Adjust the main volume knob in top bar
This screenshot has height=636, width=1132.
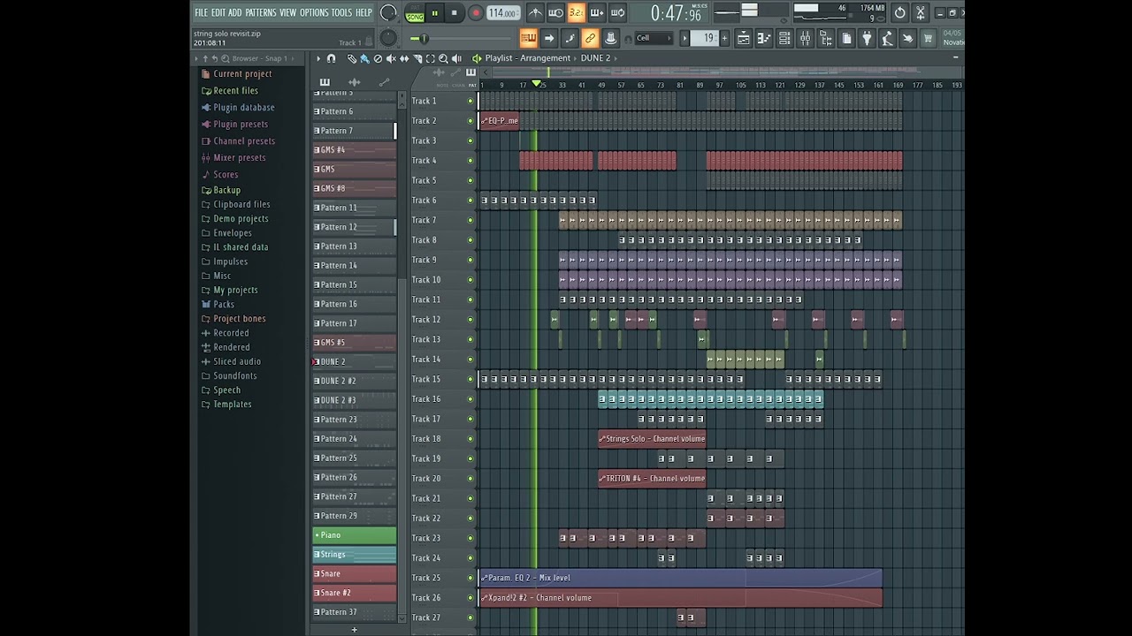[388, 12]
